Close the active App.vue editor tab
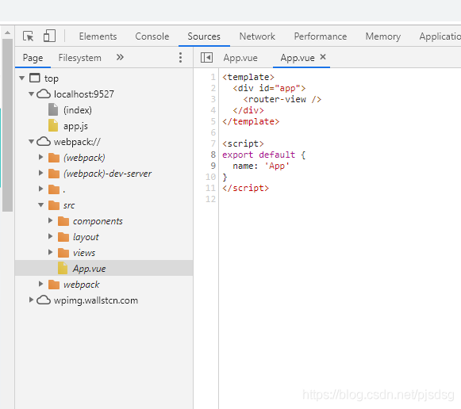Image resolution: width=461 pixels, height=409 pixels. [x=323, y=57]
